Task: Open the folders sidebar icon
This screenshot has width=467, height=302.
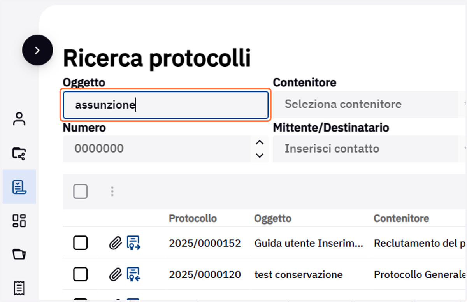Action: pos(19,255)
